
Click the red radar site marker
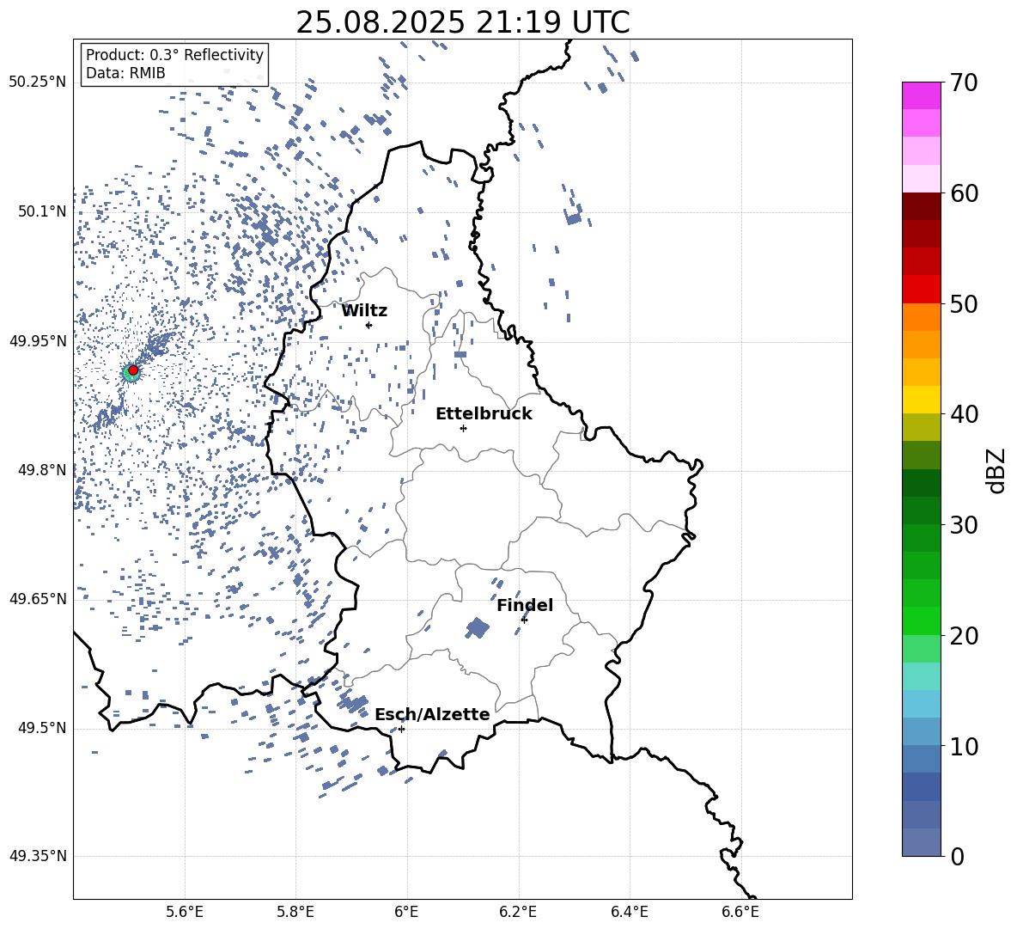(133, 370)
